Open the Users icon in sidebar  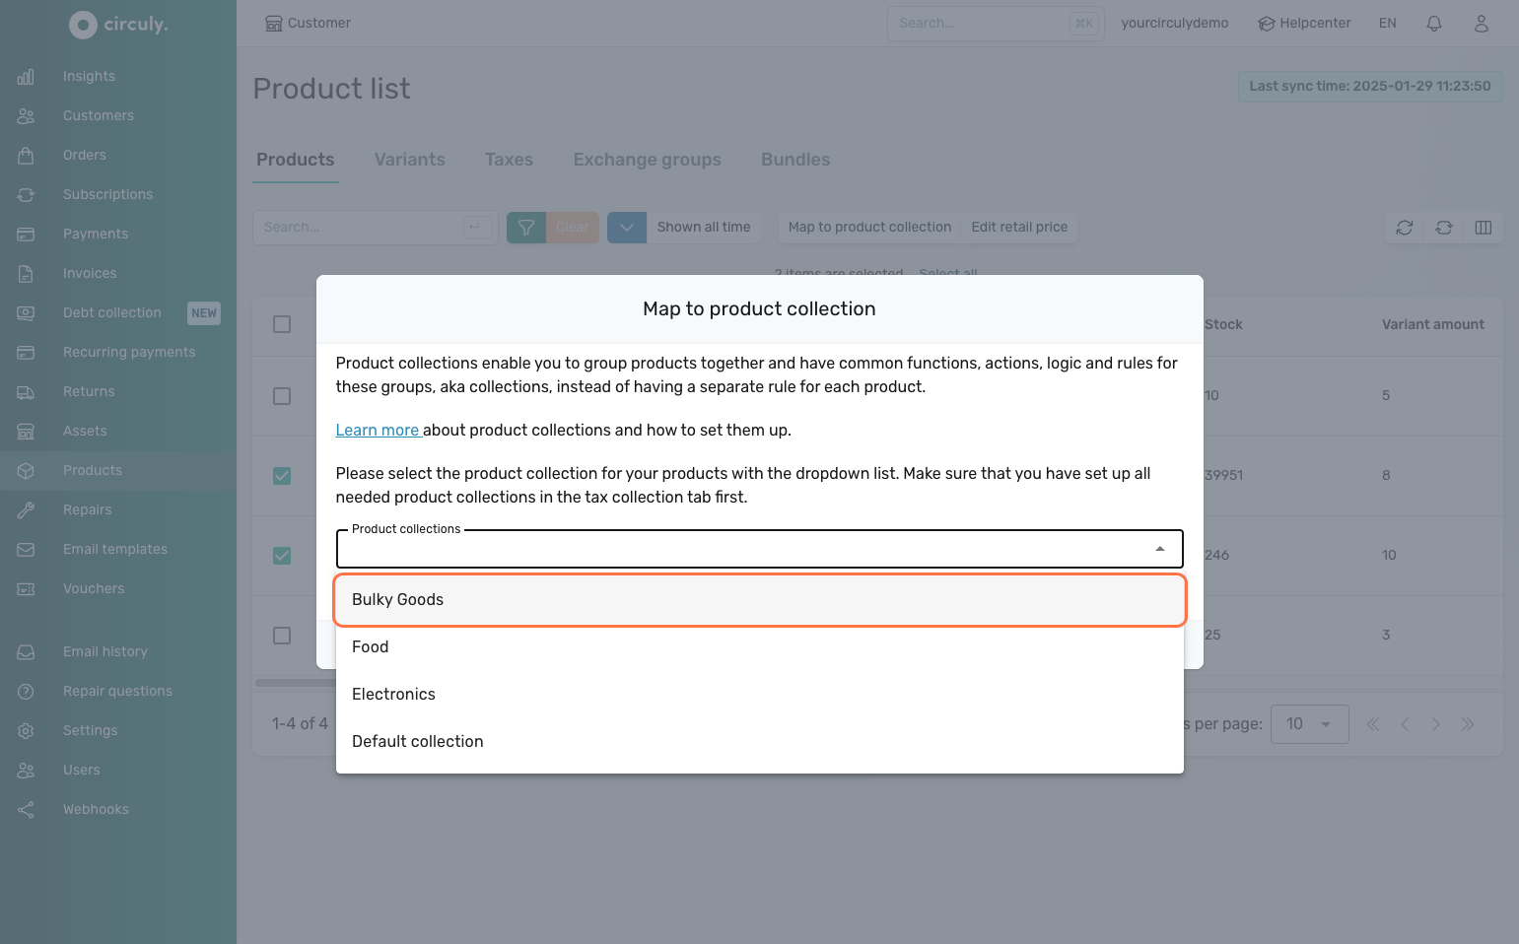tap(26, 770)
